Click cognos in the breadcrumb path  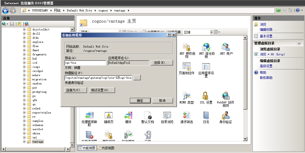103,10
